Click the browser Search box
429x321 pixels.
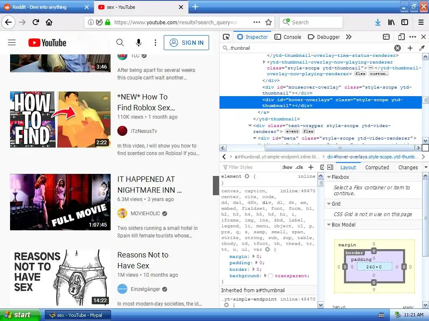[x=311, y=23]
